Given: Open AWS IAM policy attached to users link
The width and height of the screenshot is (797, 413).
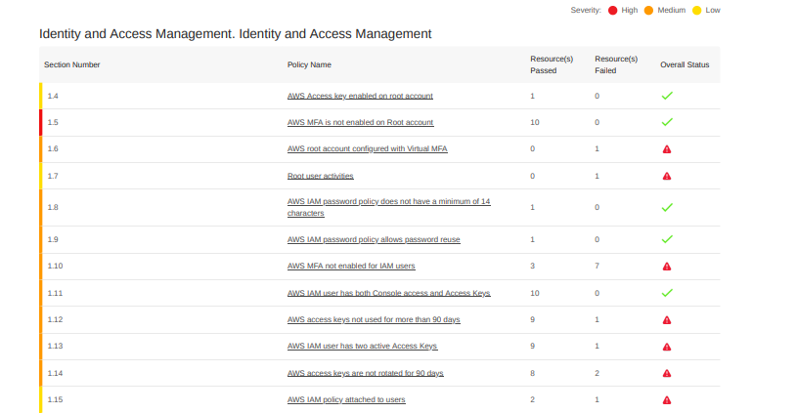Looking at the screenshot, I should [346, 399].
